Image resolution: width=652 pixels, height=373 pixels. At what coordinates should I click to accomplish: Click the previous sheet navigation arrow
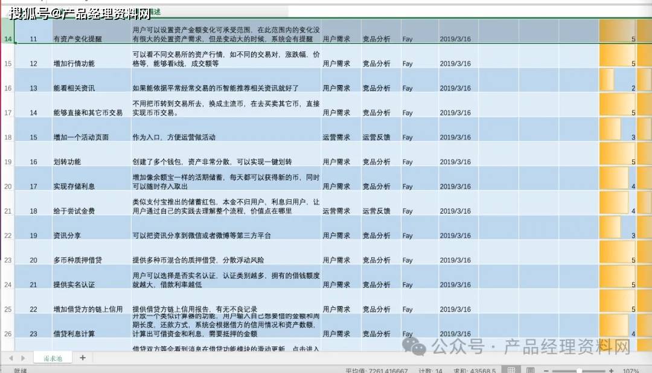(x=11, y=358)
